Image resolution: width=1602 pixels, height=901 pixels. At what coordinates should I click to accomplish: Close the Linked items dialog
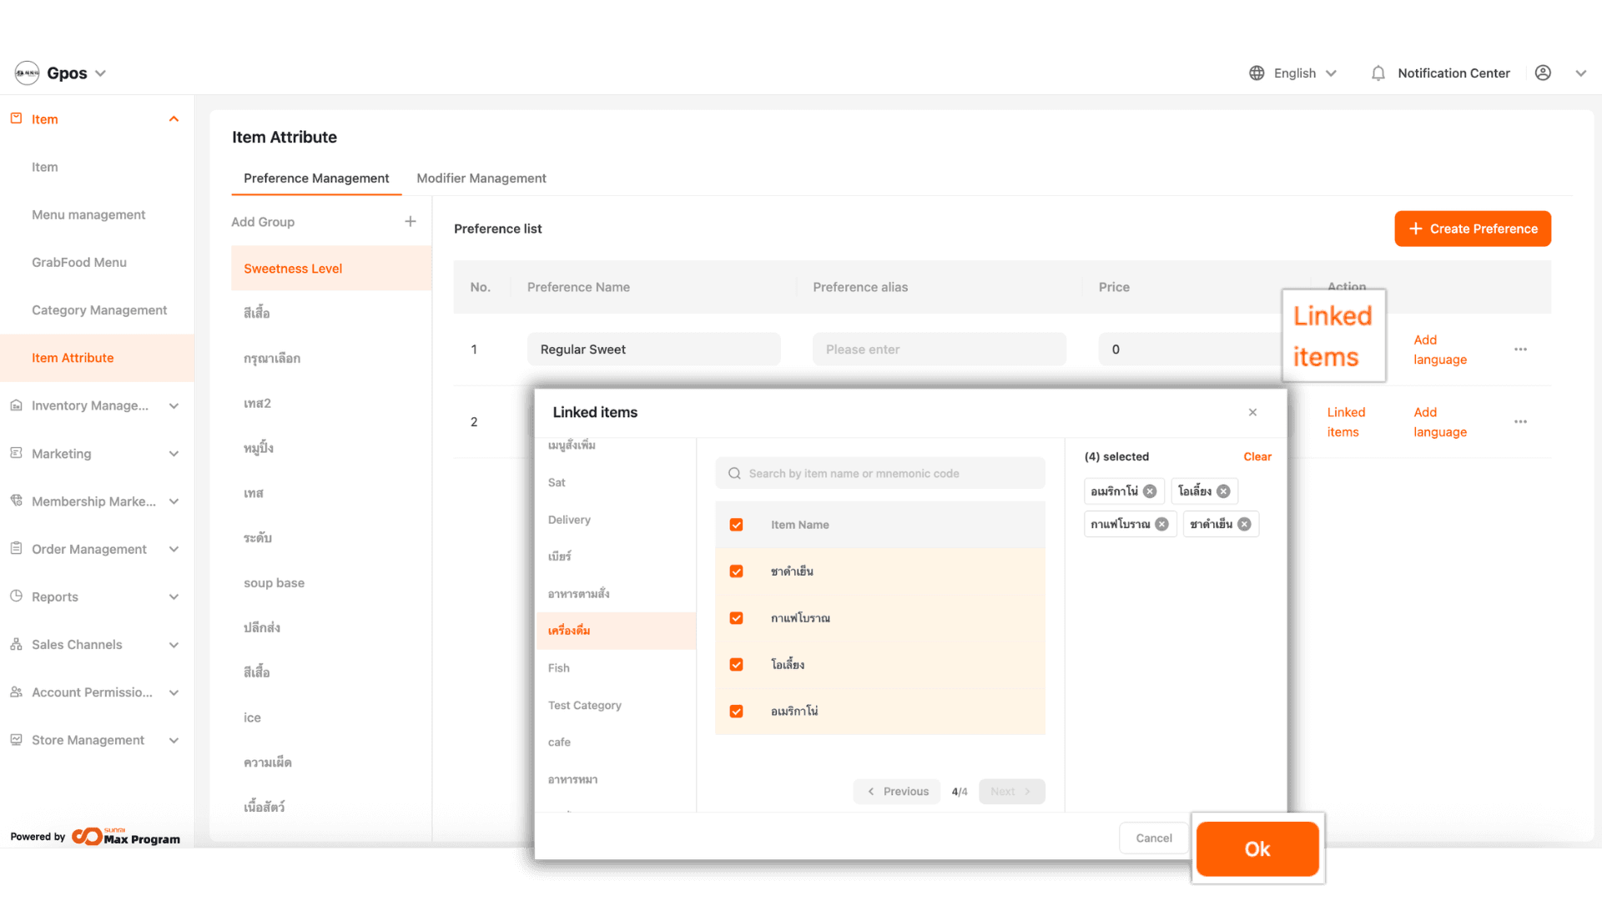[x=1252, y=412]
